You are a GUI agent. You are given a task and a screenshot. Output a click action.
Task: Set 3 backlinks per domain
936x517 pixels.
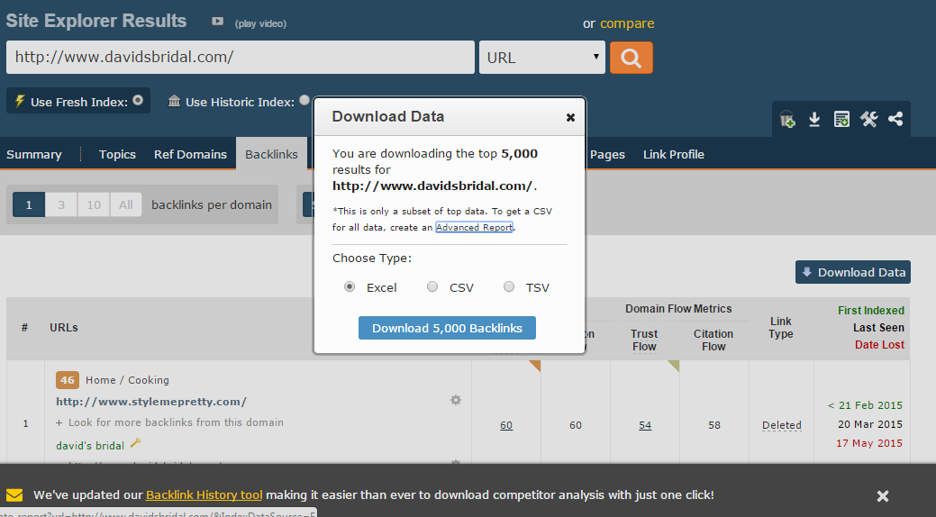tap(61, 204)
